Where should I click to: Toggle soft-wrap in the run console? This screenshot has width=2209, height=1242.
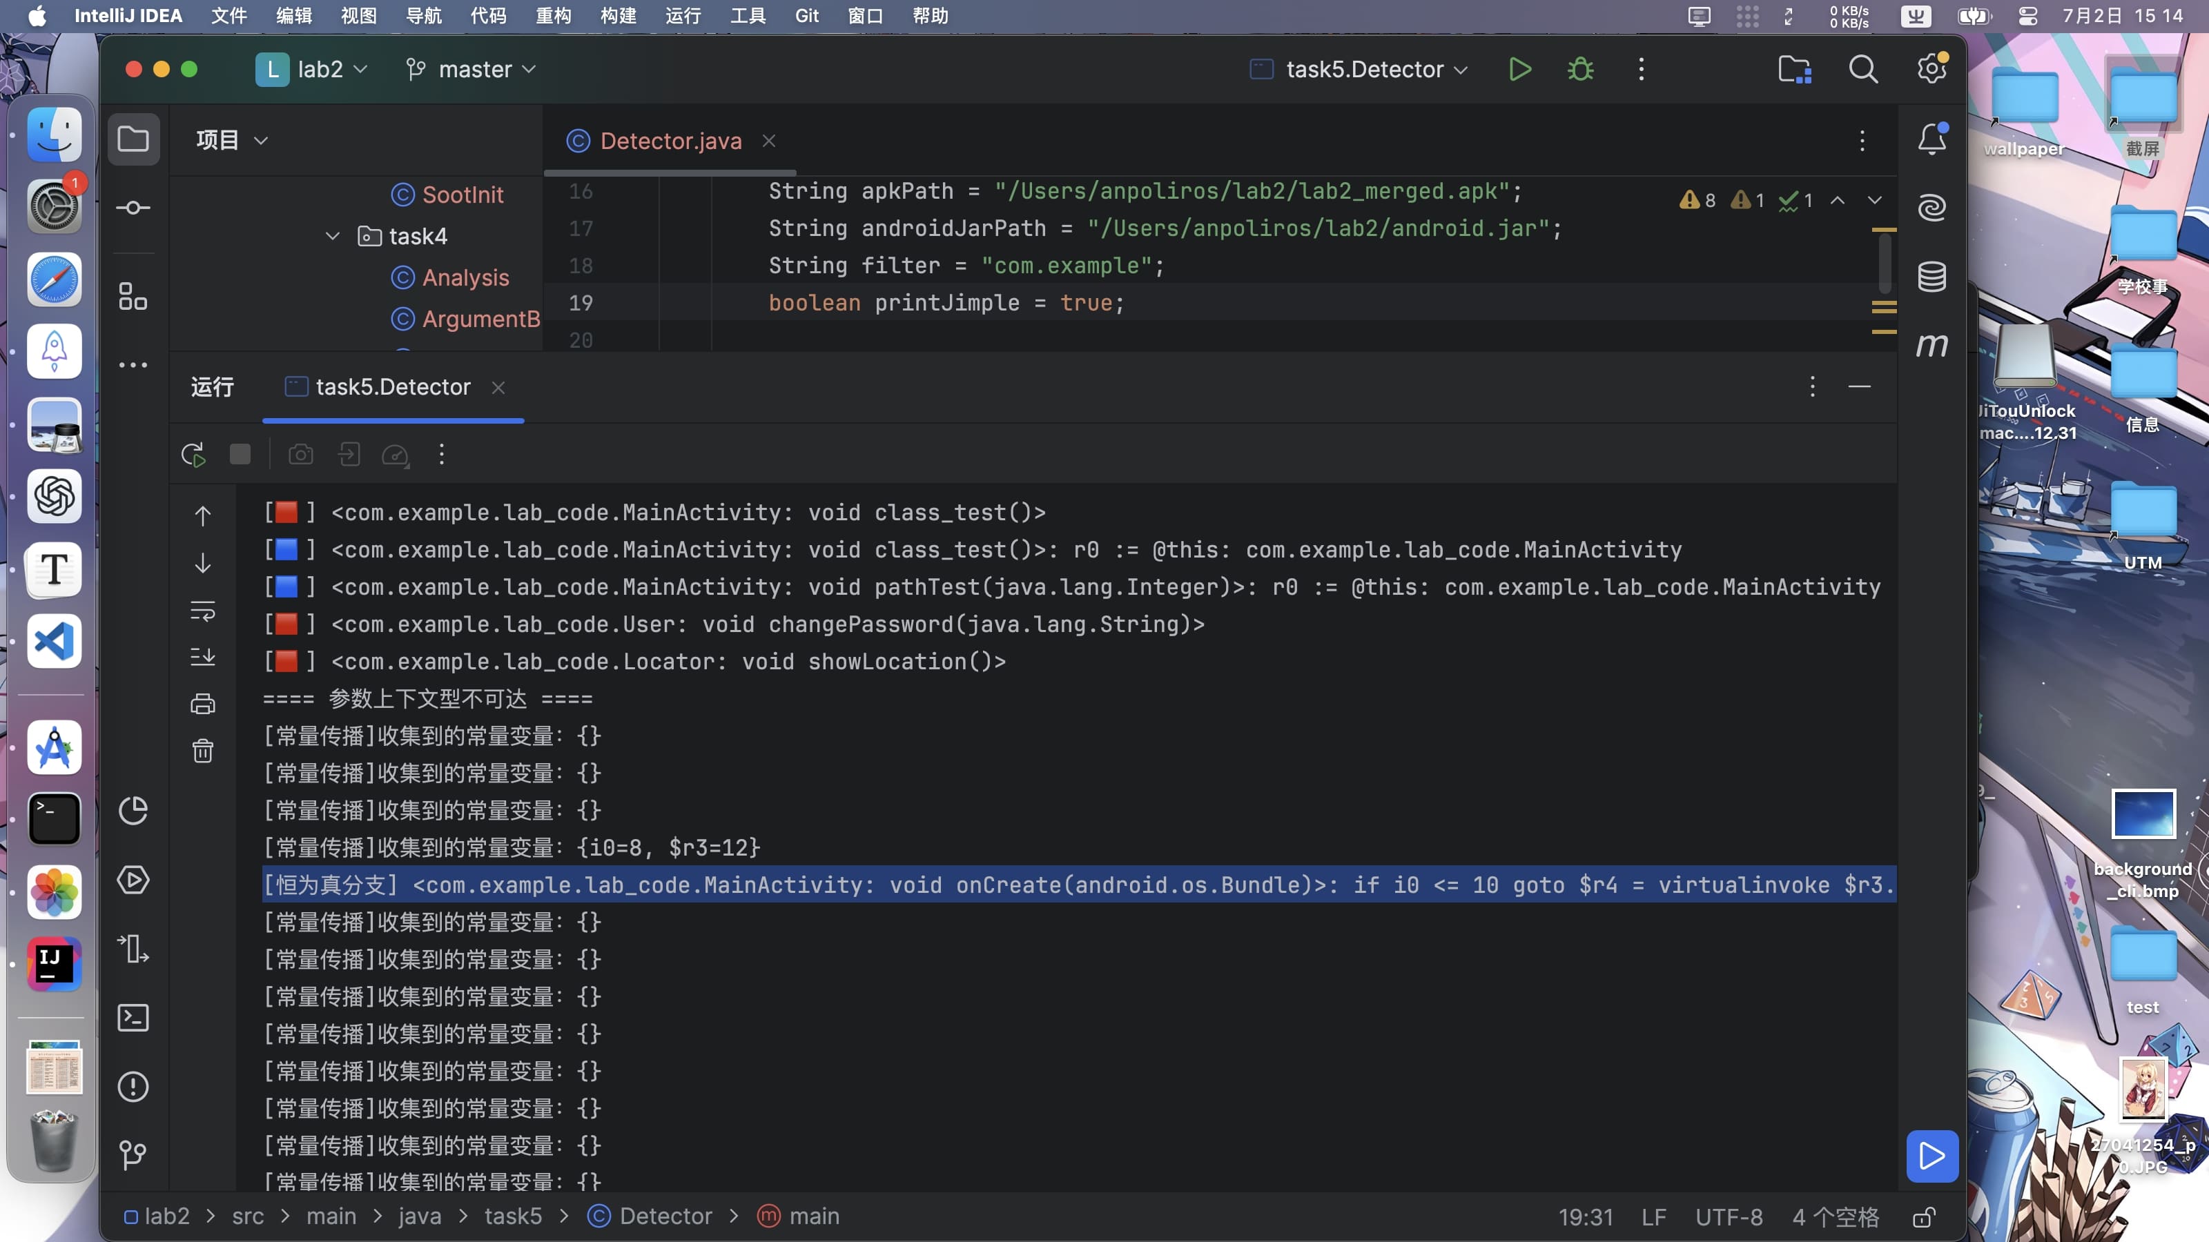[x=202, y=610]
